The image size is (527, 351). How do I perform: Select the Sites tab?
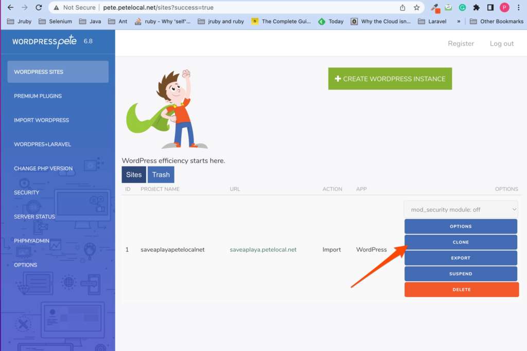(134, 175)
